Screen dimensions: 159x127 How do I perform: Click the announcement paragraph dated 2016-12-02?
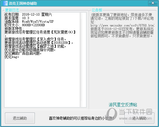tap(122, 32)
